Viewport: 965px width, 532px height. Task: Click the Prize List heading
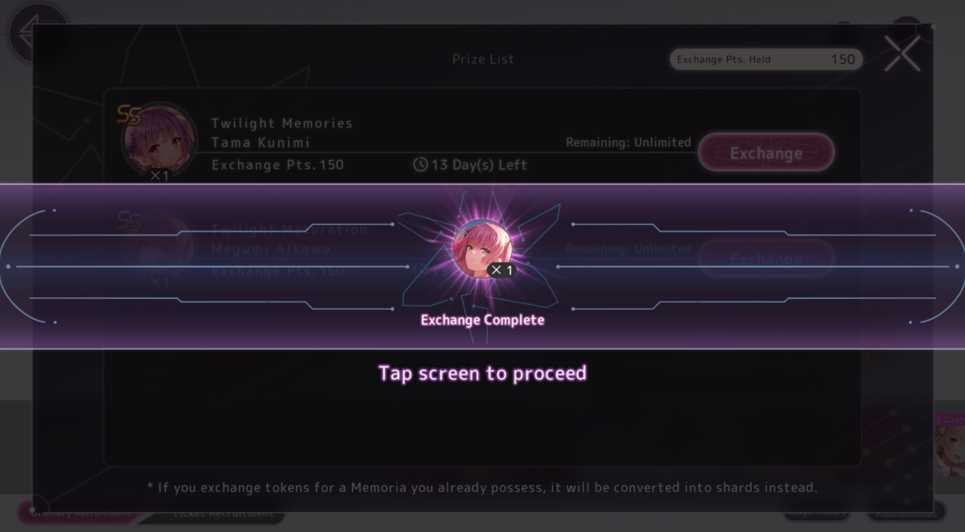(x=483, y=59)
